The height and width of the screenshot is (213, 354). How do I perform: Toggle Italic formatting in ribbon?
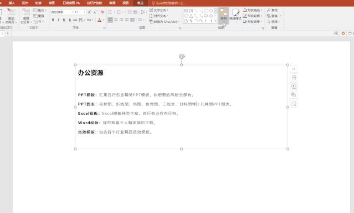tap(58, 20)
